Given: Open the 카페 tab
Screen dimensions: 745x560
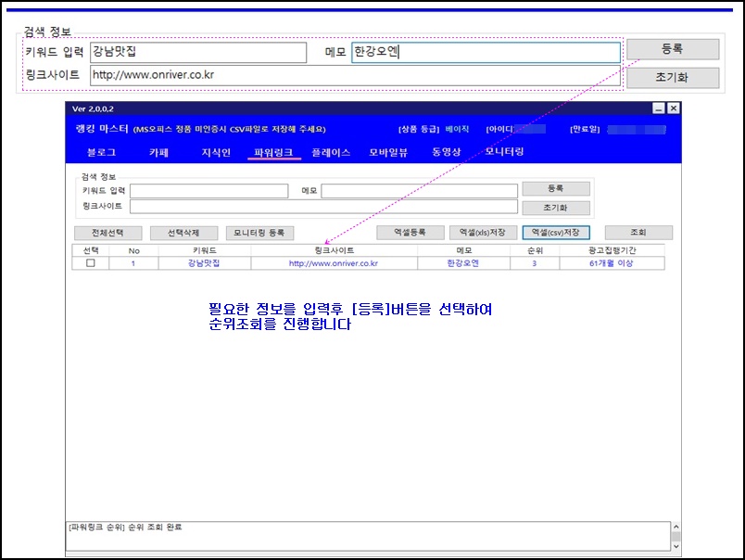Looking at the screenshot, I should coord(158,151).
